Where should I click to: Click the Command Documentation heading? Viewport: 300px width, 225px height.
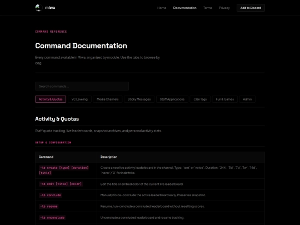[x=81, y=46]
